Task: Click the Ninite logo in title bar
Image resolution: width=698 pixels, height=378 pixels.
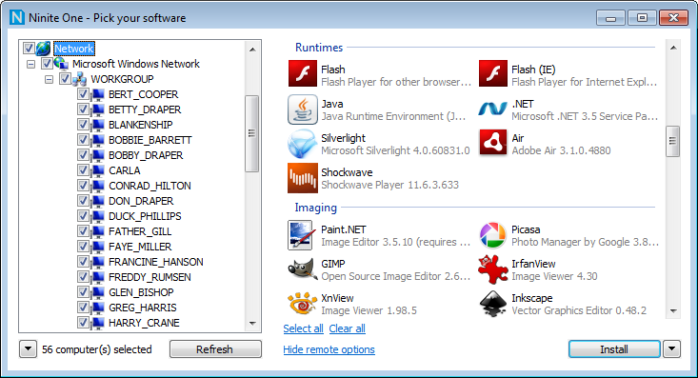Action: [17, 17]
